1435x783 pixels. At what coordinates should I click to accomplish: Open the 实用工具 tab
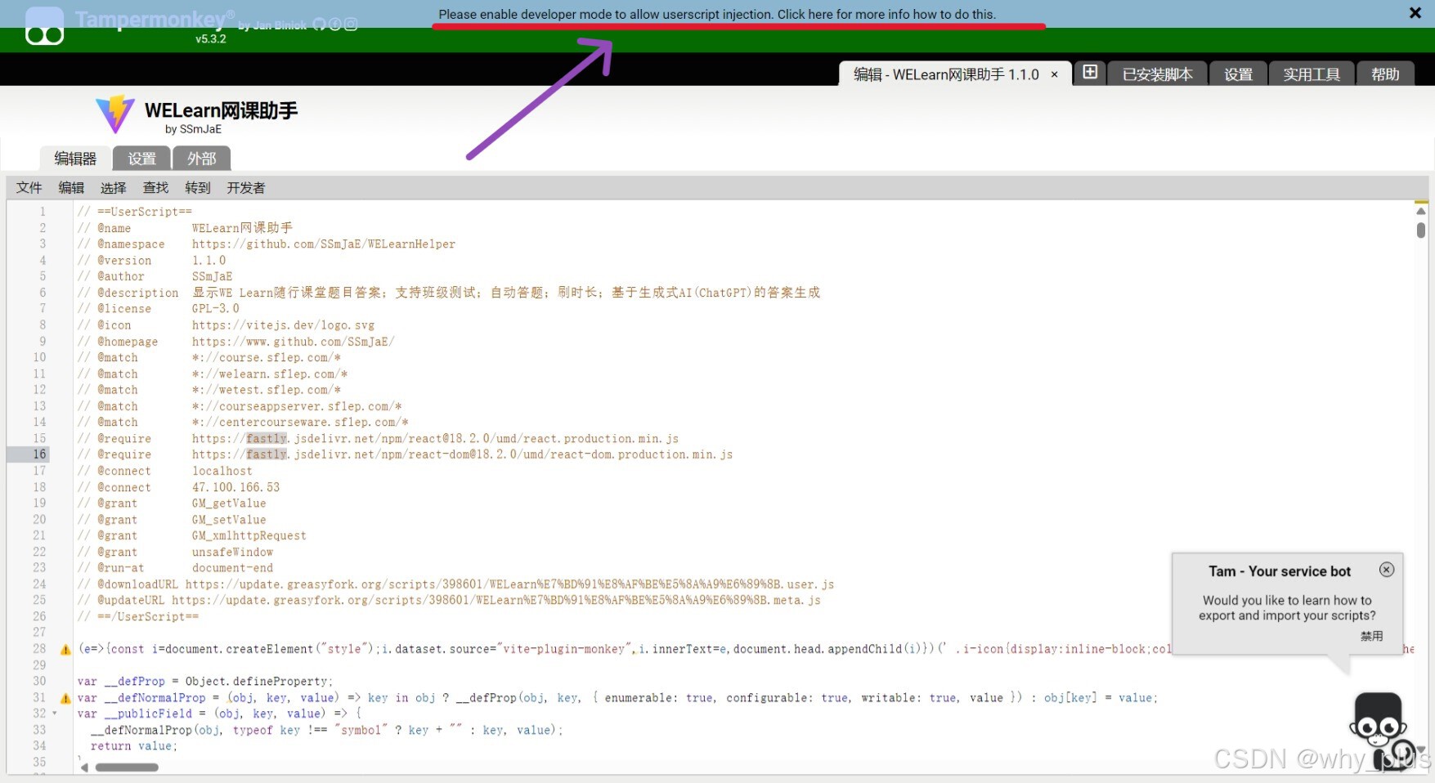(x=1312, y=74)
